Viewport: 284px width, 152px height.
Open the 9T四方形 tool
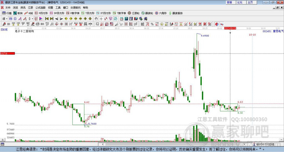point(104,13)
